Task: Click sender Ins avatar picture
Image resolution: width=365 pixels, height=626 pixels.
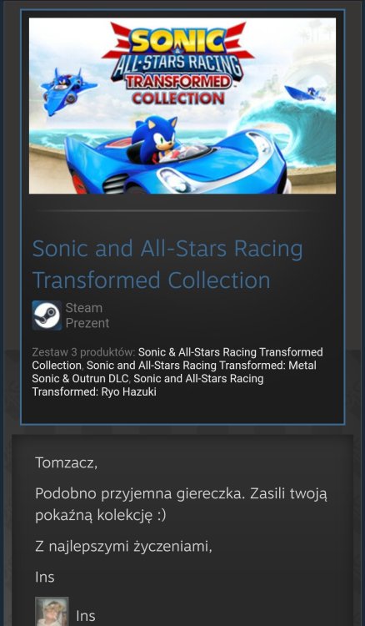Action: 52,611
